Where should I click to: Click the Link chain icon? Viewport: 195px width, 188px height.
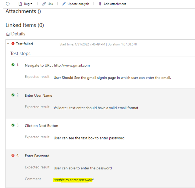coord(44,4)
